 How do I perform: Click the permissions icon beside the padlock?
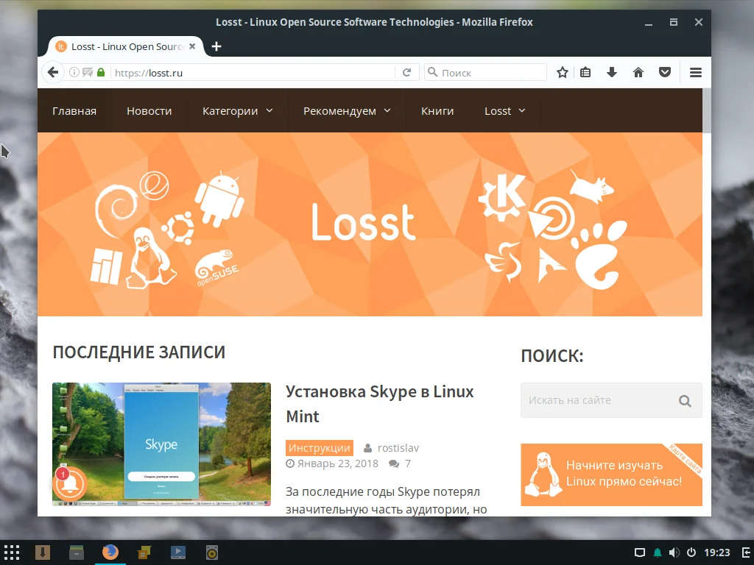tap(88, 73)
